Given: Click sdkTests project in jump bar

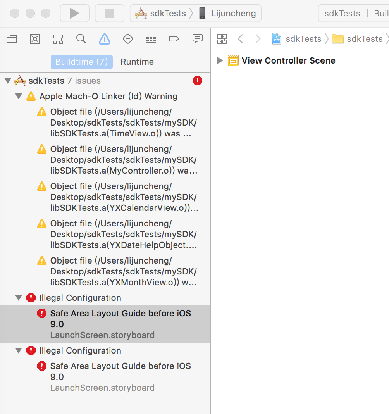Looking at the screenshot, I should [x=297, y=39].
